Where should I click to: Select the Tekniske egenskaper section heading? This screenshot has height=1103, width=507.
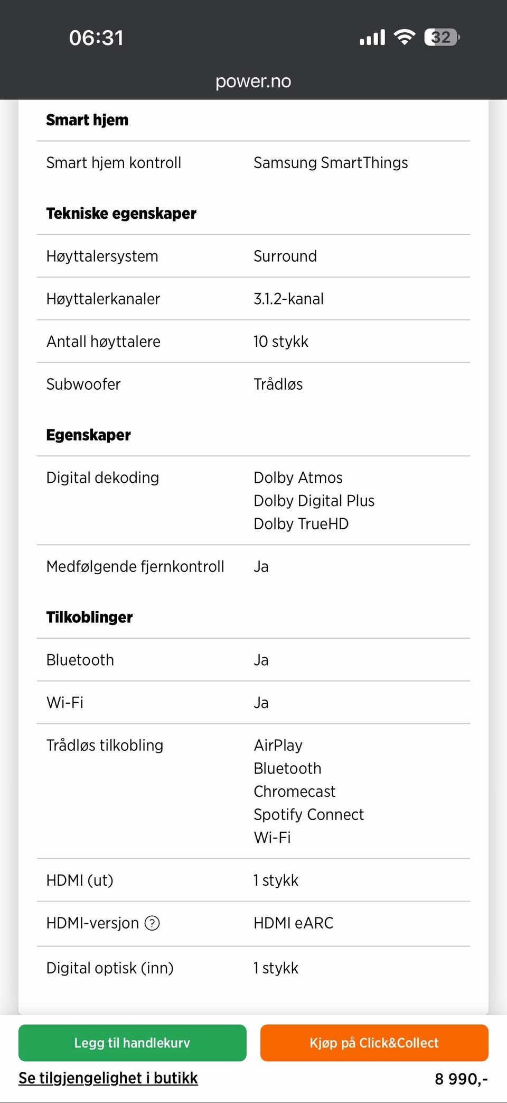[121, 214]
